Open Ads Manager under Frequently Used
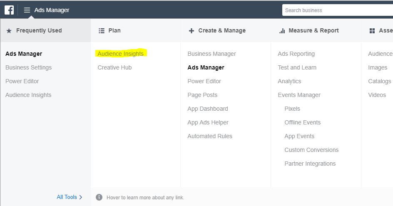Image resolution: width=393 pixels, height=206 pixels. pos(24,54)
